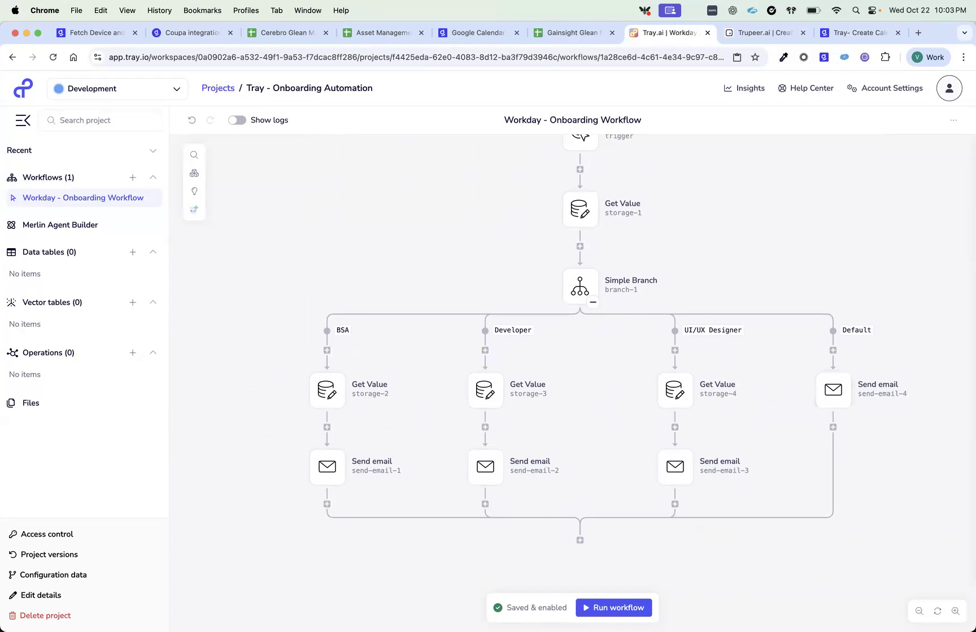Click the Search project input field
This screenshot has height=632, width=976.
click(101, 120)
